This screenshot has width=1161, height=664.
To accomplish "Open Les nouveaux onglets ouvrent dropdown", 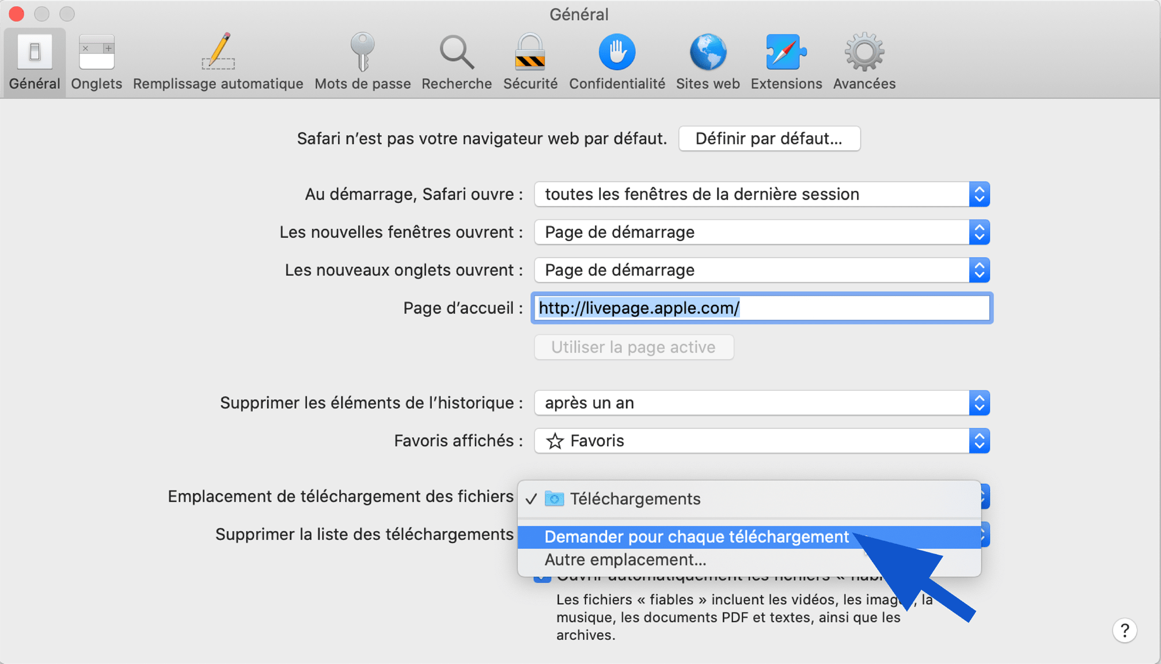I will tap(762, 270).
